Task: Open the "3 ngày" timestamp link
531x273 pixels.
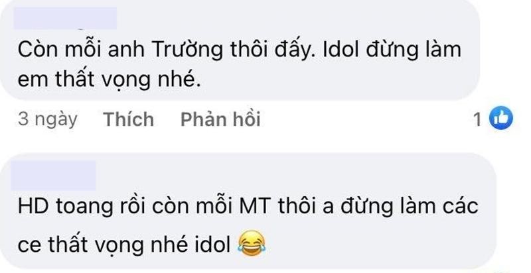Action: coord(47,120)
